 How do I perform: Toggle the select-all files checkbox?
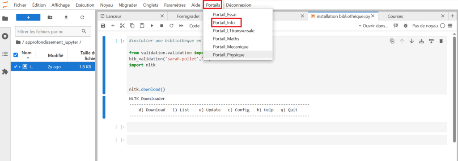16,55
